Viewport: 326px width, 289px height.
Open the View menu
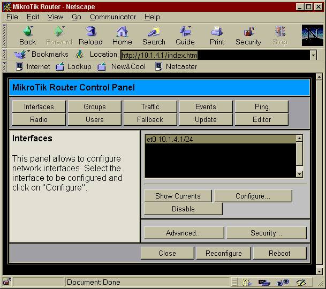pyautogui.click(x=55, y=17)
